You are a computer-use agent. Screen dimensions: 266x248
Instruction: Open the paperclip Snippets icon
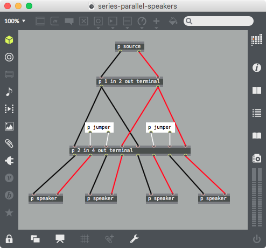coord(9,143)
